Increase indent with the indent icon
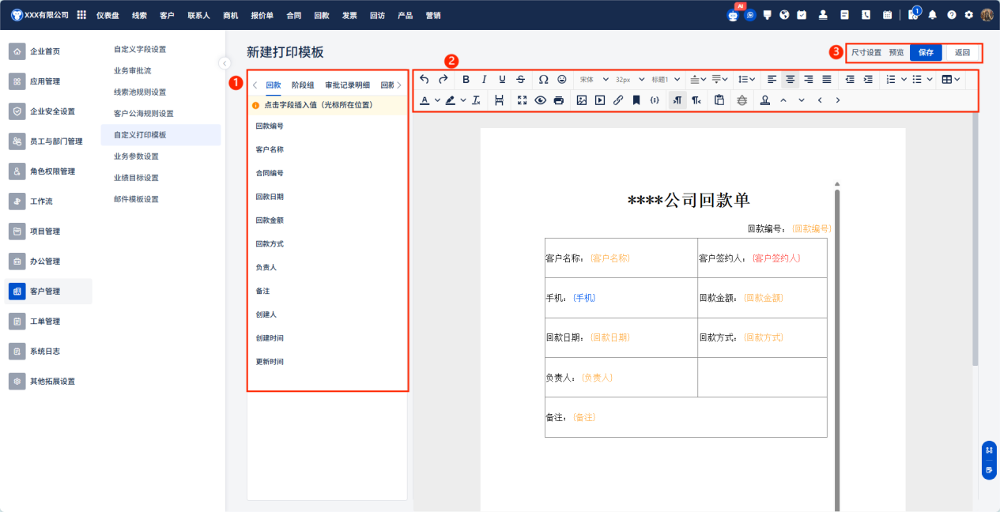 click(868, 79)
